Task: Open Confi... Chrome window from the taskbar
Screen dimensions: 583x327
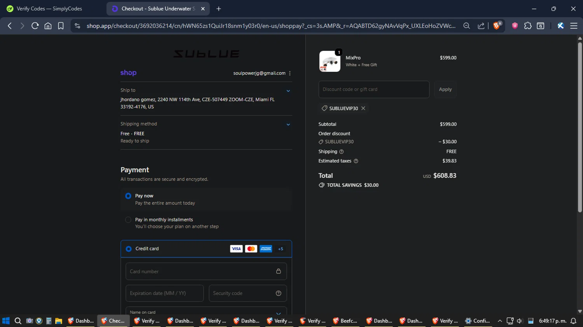Action: (x=478, y=321)
